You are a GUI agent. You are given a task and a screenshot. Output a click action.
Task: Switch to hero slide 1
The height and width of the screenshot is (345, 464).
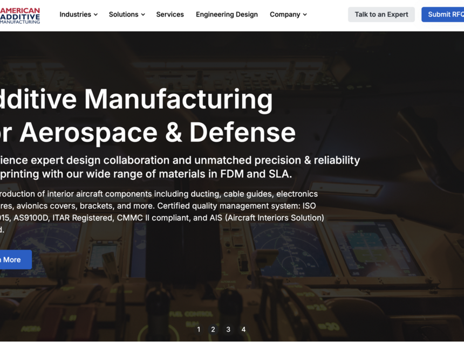coord(199,329)
